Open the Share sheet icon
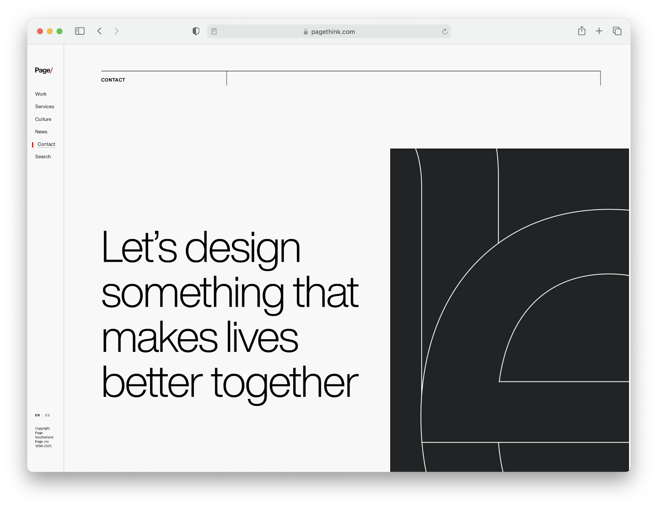658x508 pixels. 582,31
